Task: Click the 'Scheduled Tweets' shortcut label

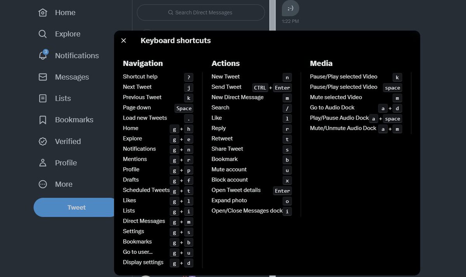Action: (146, 190)
